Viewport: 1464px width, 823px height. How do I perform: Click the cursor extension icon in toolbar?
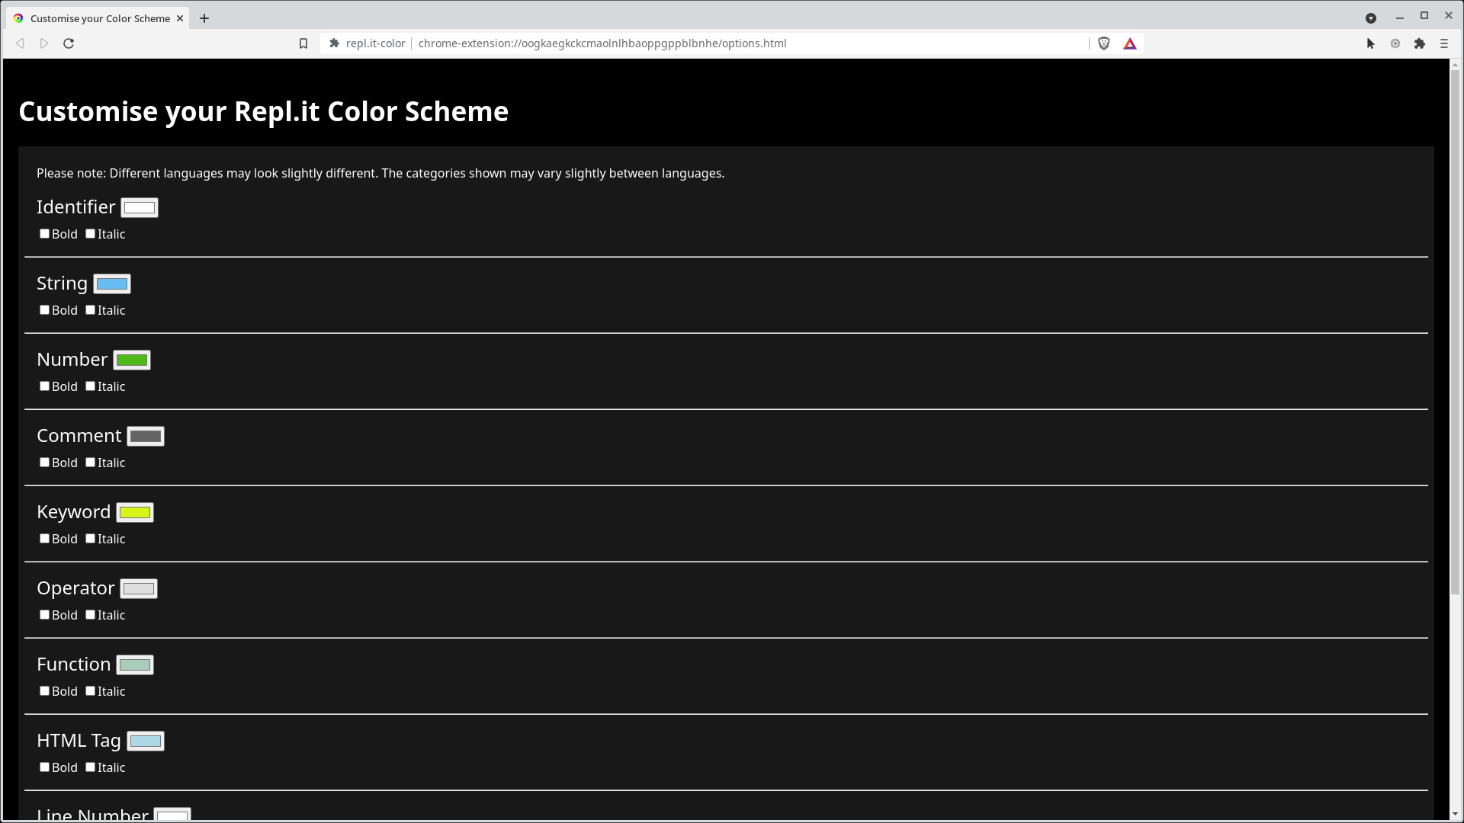(x=1371, y=43)
